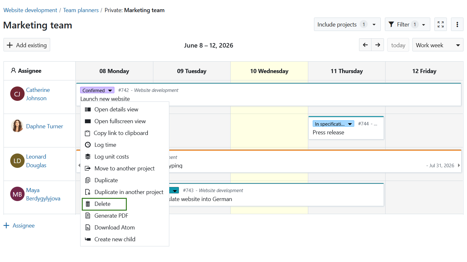Select Log time from the menu
Screen dimensions: 467x262
125,145
